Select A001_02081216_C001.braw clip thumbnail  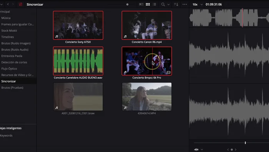click(78, 96)
